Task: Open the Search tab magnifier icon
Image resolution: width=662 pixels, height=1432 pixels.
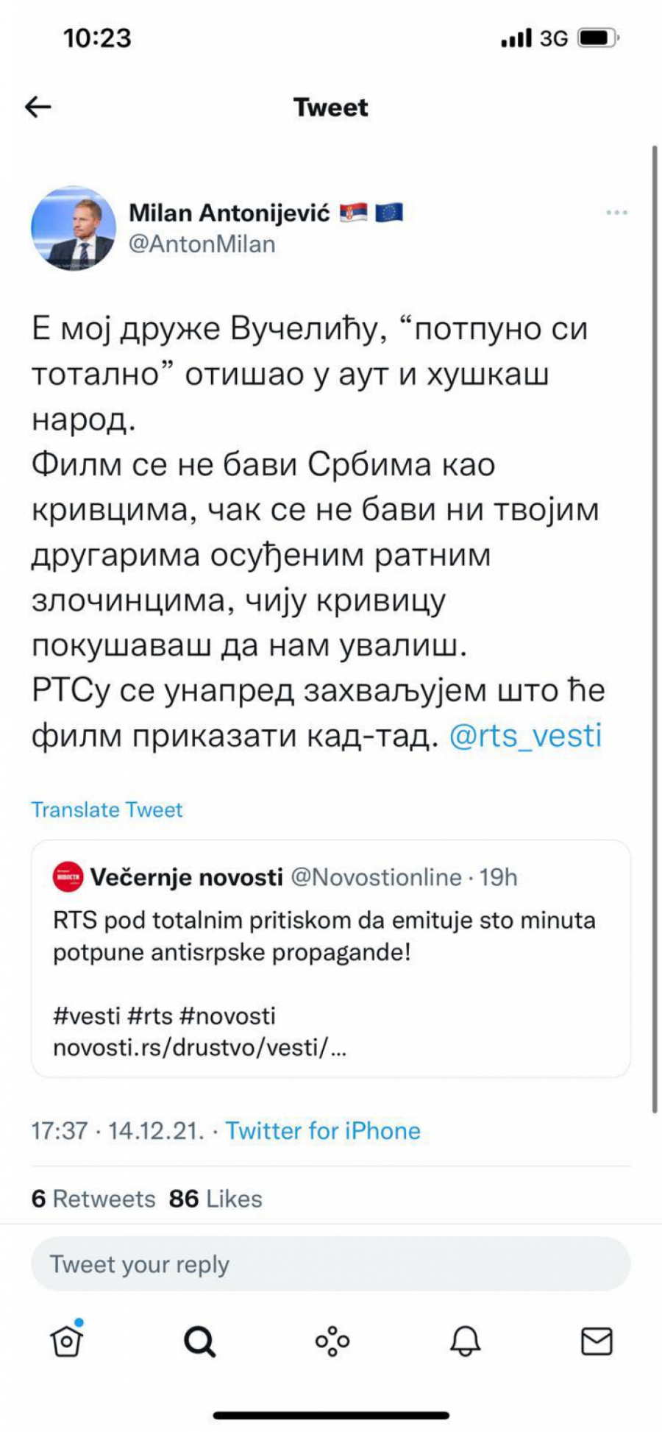Action: 199,1341
